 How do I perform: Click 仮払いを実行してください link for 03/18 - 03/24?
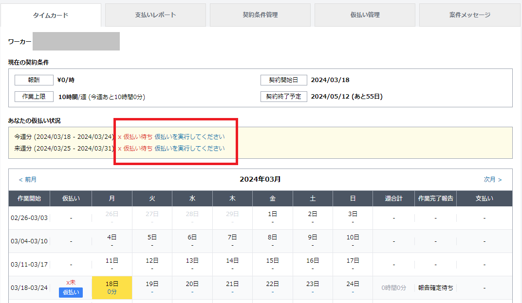[189, 137]
